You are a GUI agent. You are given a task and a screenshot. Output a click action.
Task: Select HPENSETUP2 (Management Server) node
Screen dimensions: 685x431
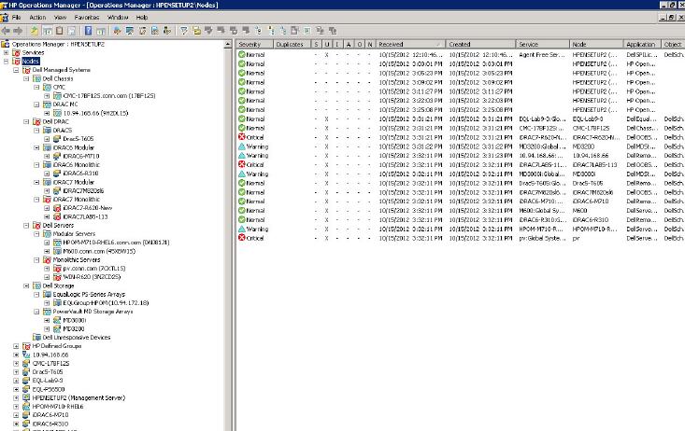(78, 397)
